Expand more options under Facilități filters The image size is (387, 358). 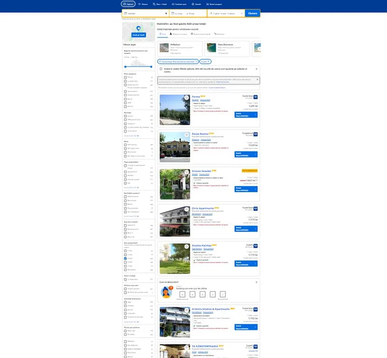click(131, 136)
